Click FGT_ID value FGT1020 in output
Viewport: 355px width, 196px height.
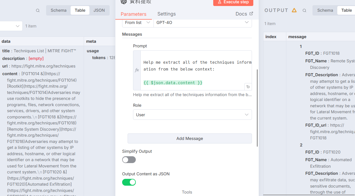click(x=332, y=152)
